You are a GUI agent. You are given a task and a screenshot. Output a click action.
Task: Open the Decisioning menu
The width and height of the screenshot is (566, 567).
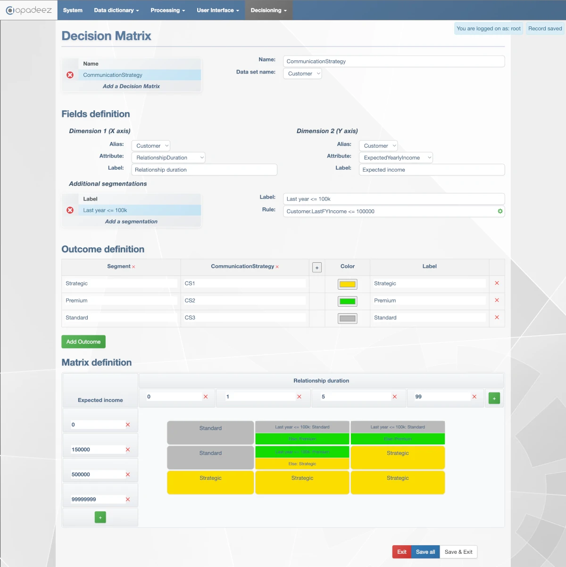(268, 10)
